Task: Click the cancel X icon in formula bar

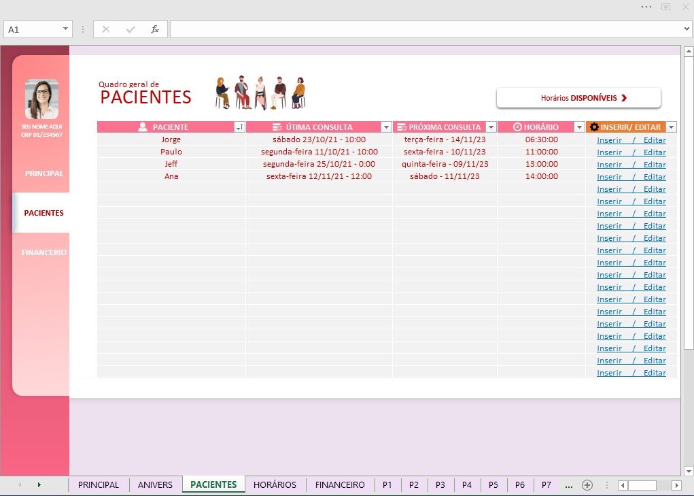Action: (x=106, y=30)
